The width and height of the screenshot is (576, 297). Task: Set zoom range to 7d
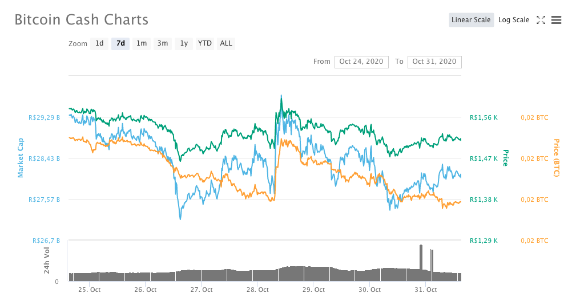pyautogui.click(x=120, y=43)
